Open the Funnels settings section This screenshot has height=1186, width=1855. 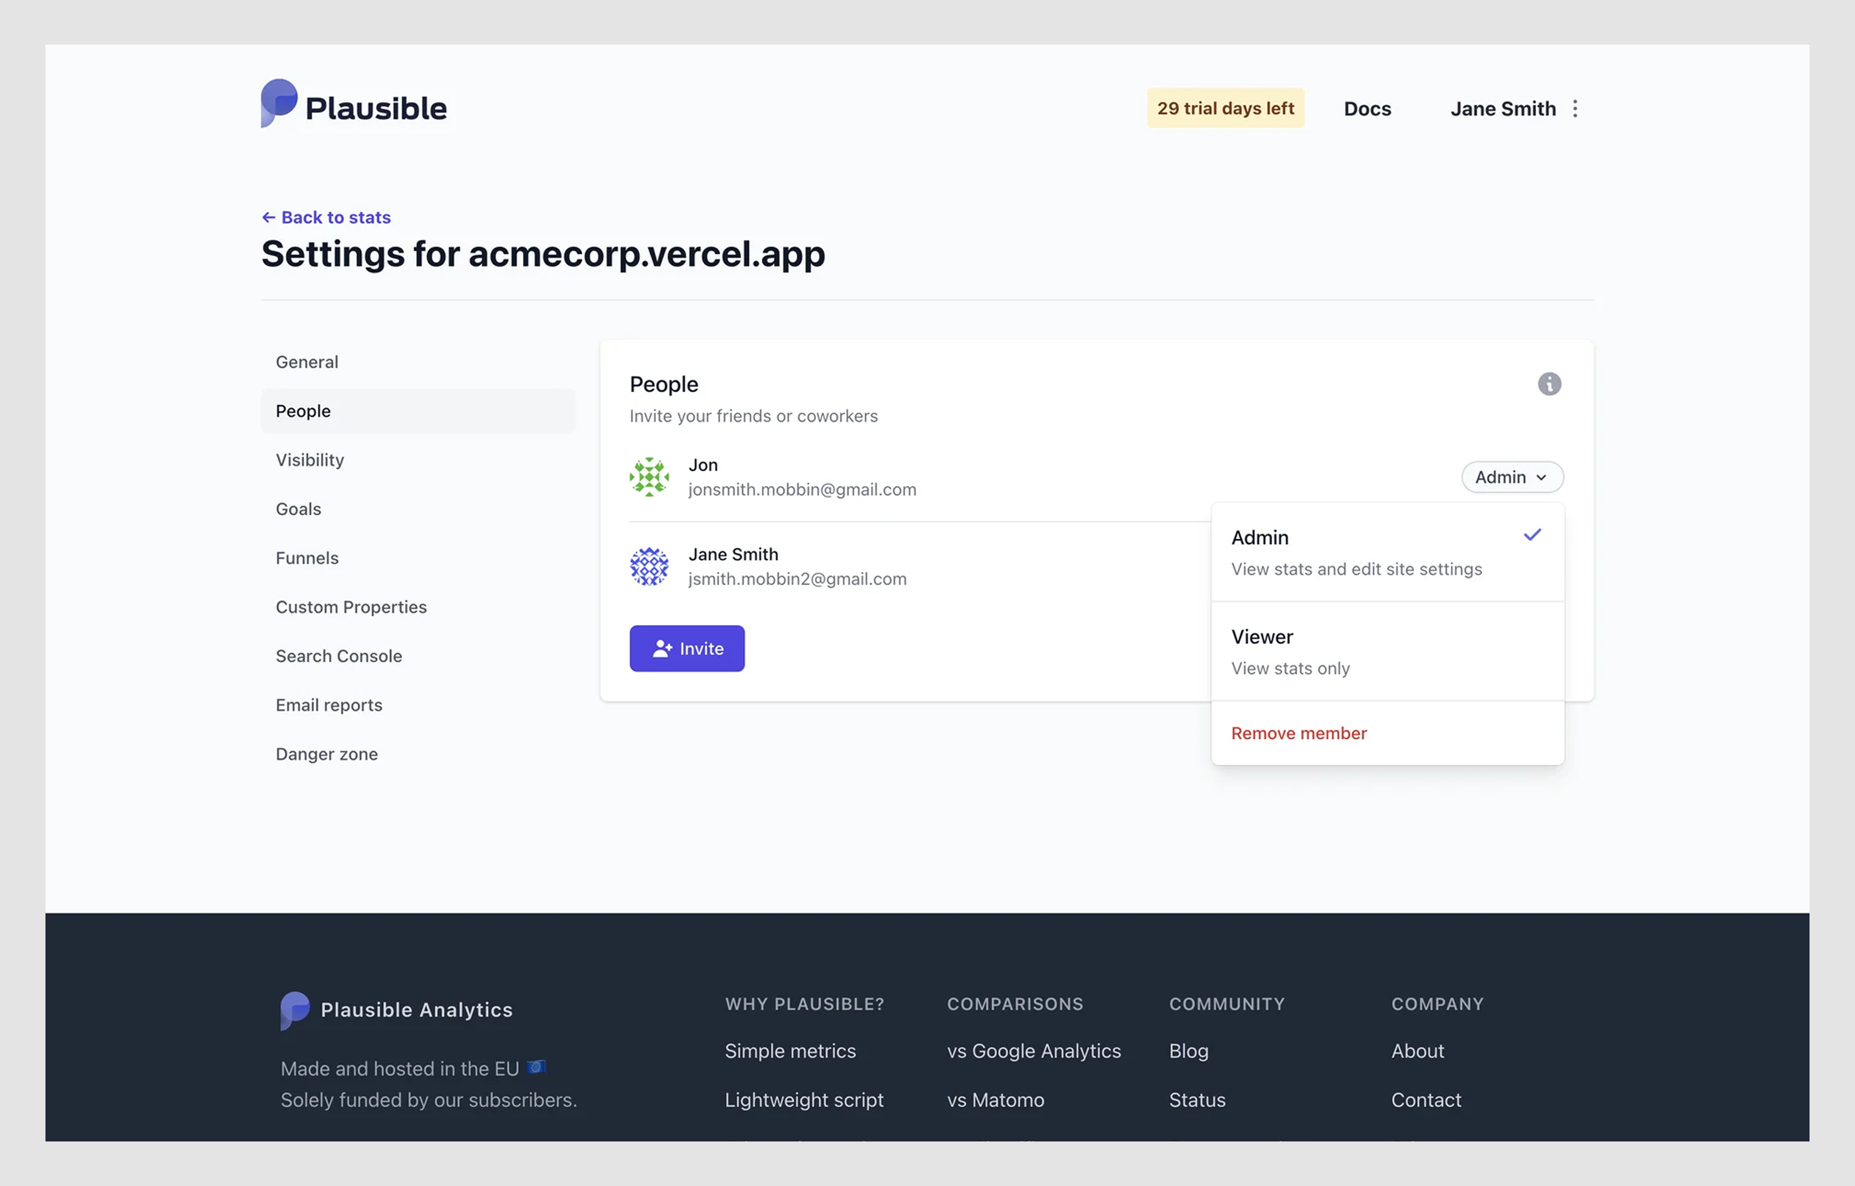[418, 558]
